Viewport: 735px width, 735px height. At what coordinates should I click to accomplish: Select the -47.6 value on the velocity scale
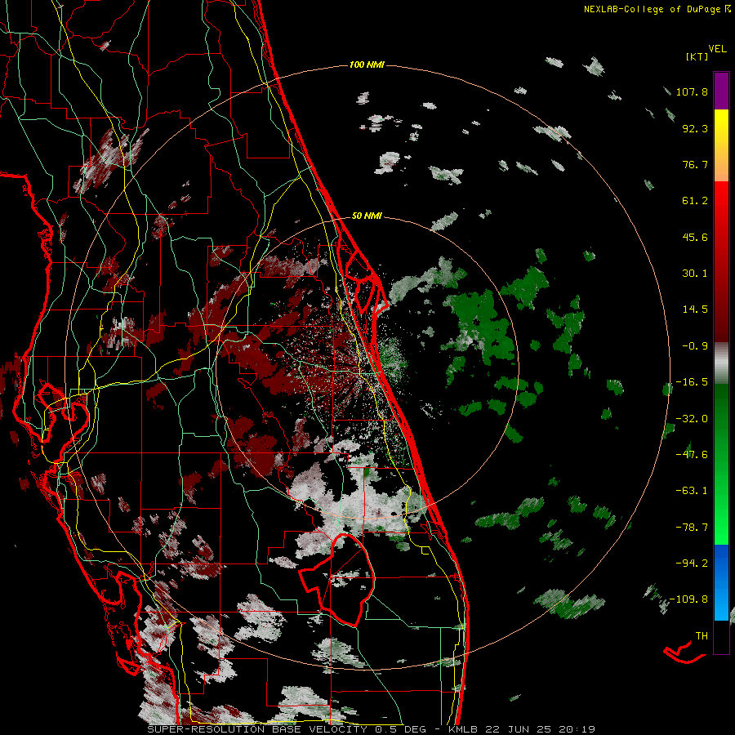click(692, 455)
